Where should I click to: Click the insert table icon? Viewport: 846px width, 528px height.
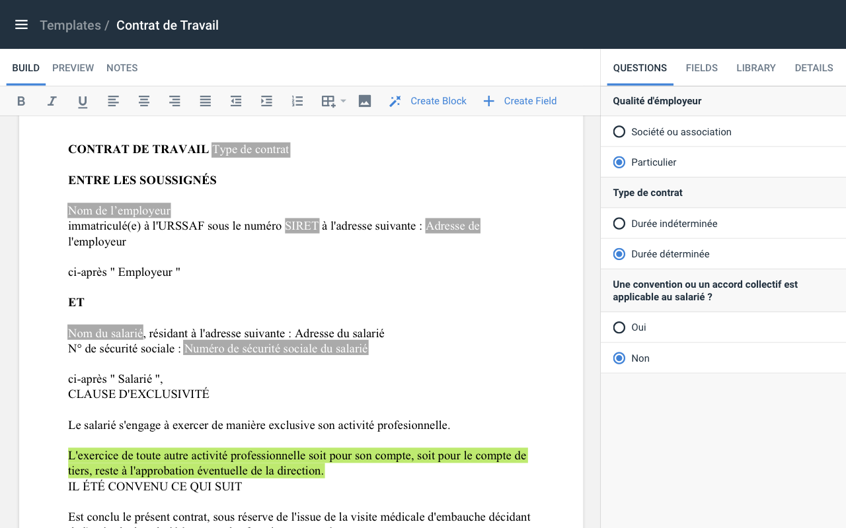coord(328,101)
